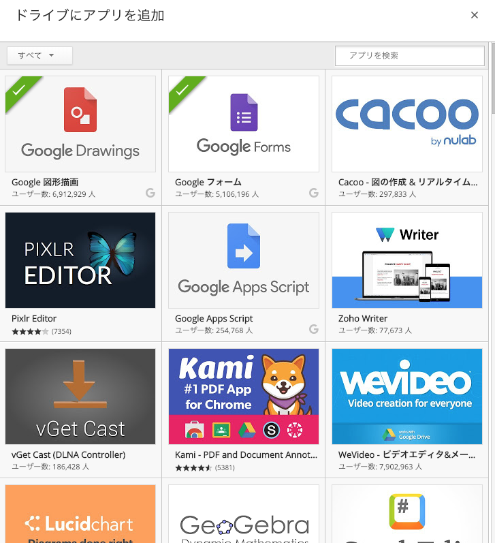Open the vGet Cast thumbnail
Screen dimensions: 495x543
click(x=80, y=397)
